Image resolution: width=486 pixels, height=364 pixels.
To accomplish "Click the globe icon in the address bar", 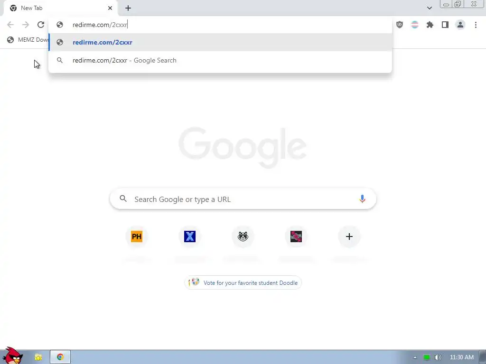I will point(60,25).
